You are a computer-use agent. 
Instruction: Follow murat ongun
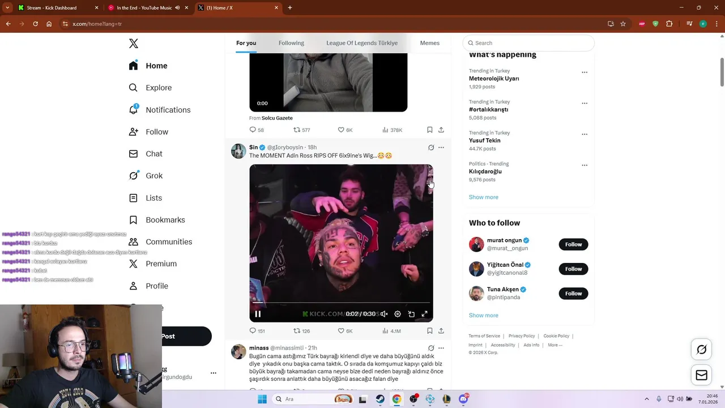click(x=573, y=244)
